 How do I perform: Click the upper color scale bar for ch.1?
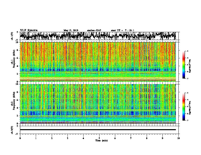point(183,65)
